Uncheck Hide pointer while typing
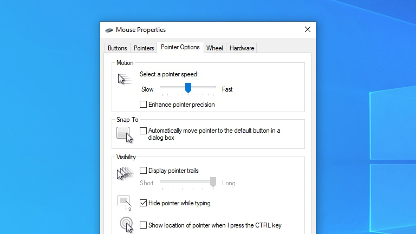This screenshot has width=416, height=234. (143, 203)
